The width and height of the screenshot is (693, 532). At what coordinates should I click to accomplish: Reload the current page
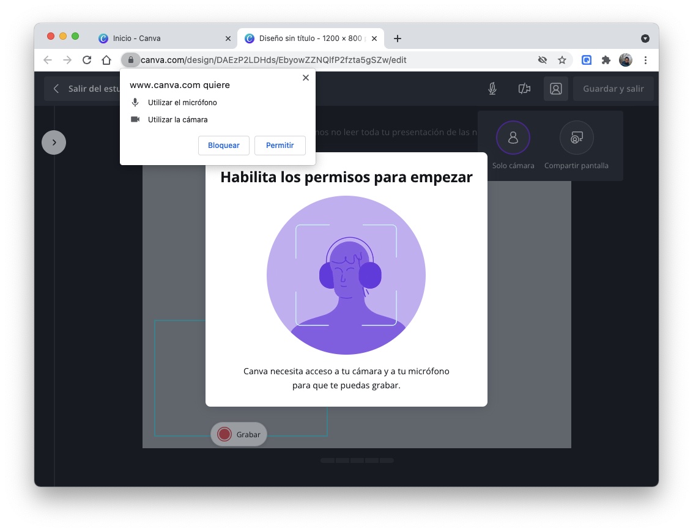point(87,60)
